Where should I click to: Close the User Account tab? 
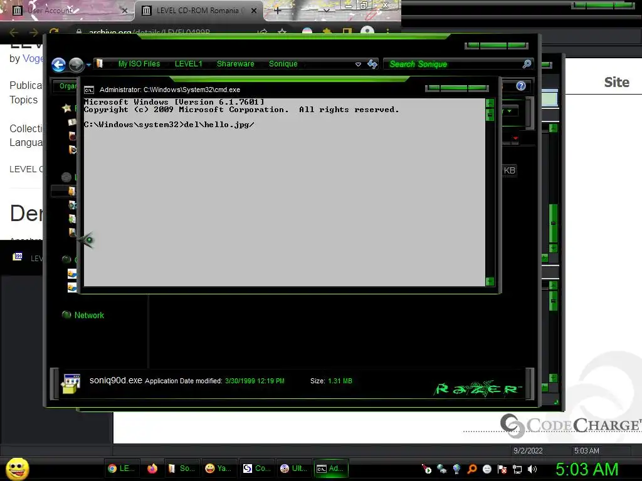click(x=125, y=11)
